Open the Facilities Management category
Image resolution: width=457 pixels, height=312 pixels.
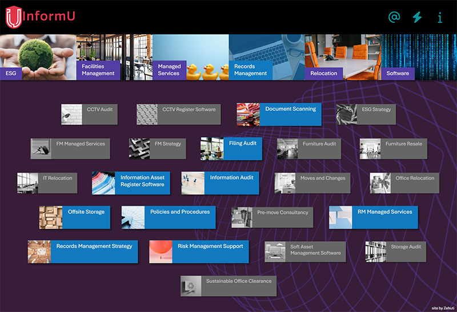(98, 70)
